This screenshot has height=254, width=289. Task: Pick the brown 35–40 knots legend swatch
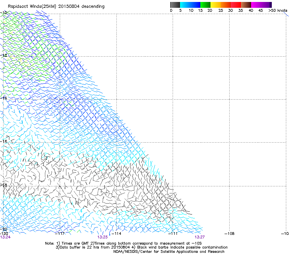coord(246,5)
